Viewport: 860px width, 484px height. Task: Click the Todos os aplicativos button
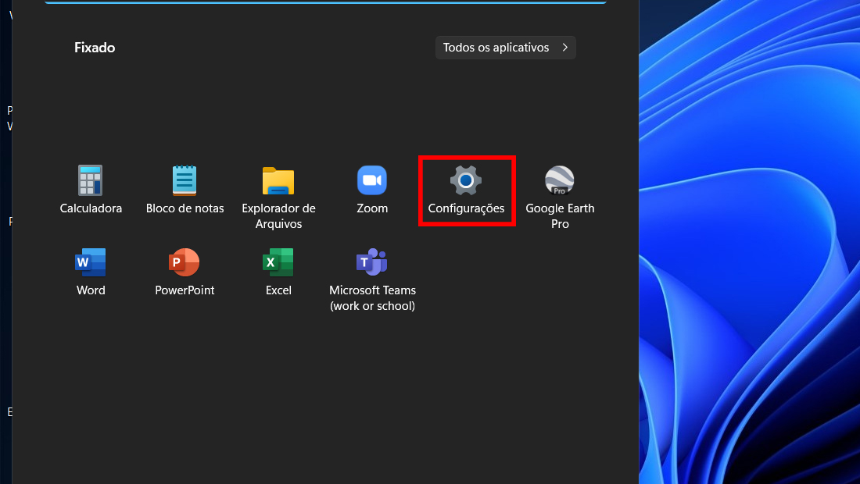click(x=505, y=48)
